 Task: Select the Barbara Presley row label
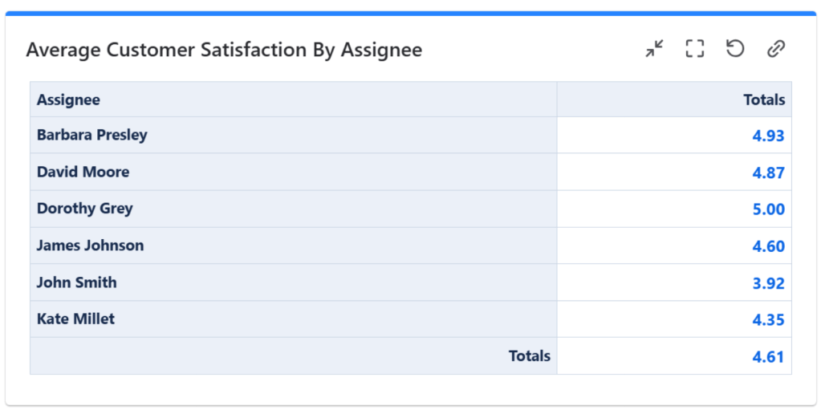click(92, 135)
